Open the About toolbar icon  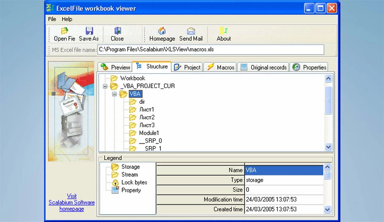pos(223,31)
